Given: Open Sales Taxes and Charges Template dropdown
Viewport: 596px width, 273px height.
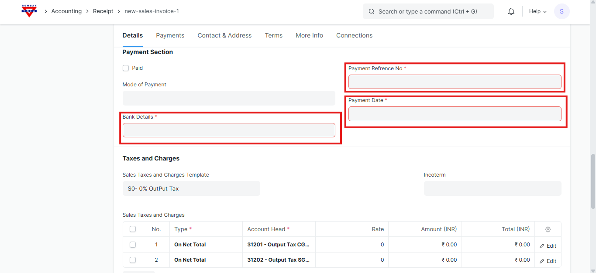Looking at the screenshot, I should click(191, 188).
